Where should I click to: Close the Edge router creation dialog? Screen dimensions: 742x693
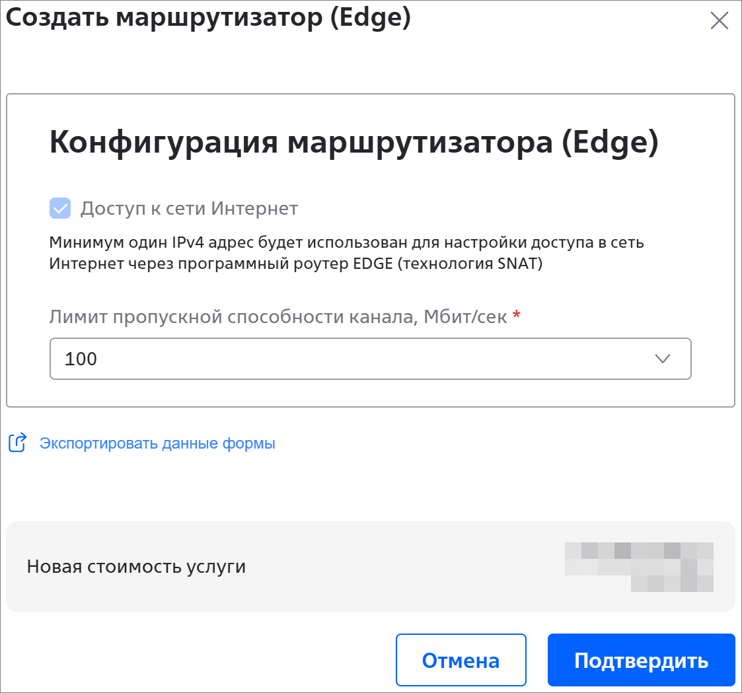(x=719, y=21)
